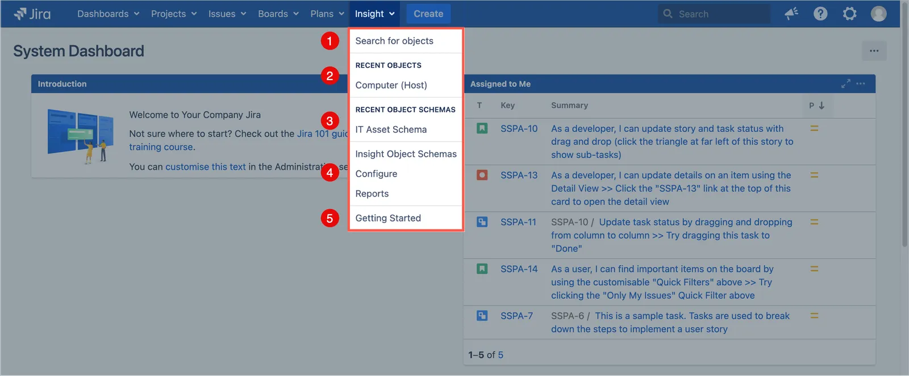Open summary 'As a user, I can find important items'
Screen dimensions: 909x376
(662, 282)
